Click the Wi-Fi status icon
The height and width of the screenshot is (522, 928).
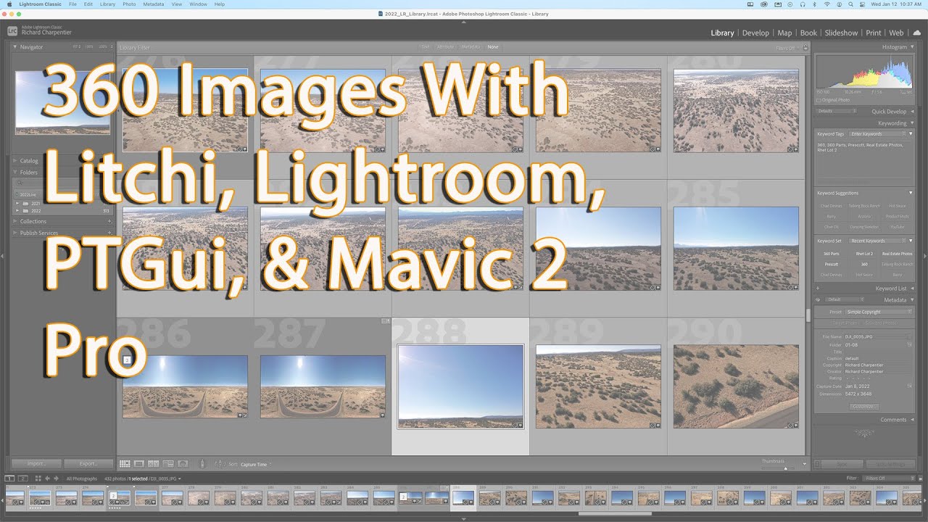827,4
